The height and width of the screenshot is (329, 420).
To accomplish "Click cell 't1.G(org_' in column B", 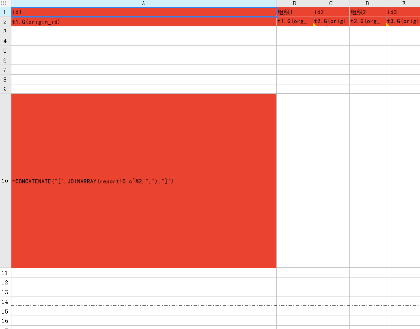I will [x=295, y=22].
